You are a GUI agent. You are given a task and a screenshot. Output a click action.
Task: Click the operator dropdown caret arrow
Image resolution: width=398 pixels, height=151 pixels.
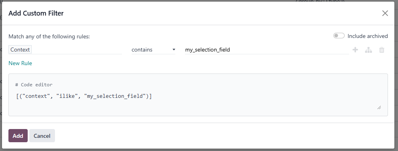(x=174, y=50)
